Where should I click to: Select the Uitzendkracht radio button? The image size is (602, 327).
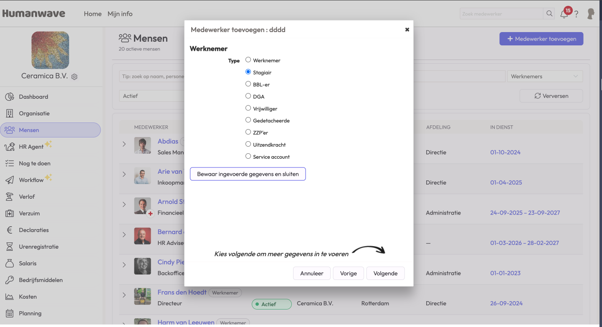(248, 144)
